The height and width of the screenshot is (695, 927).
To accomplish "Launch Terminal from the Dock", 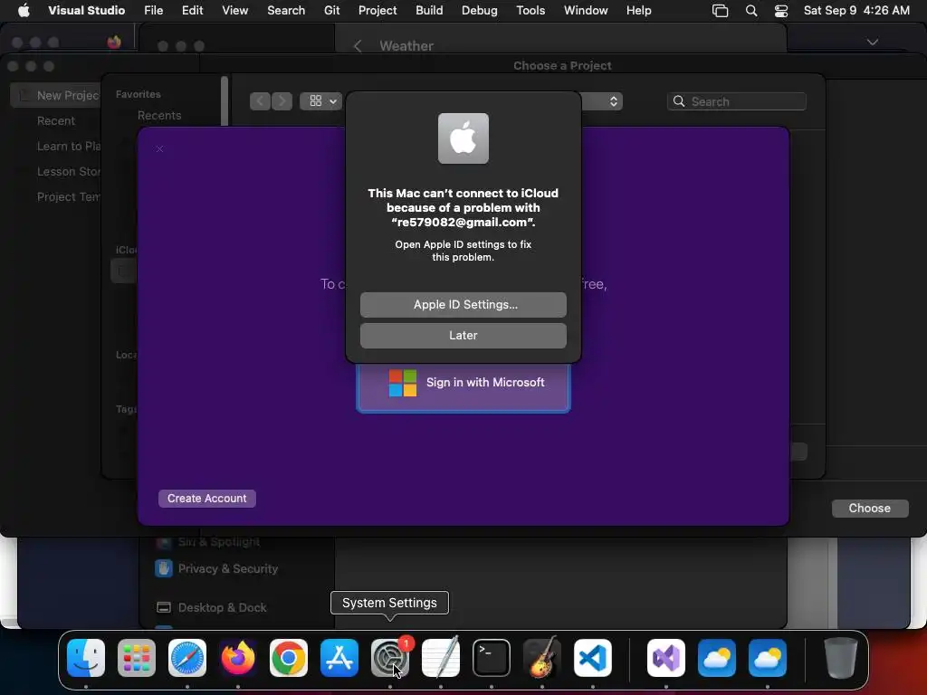I will coord(492,658).
